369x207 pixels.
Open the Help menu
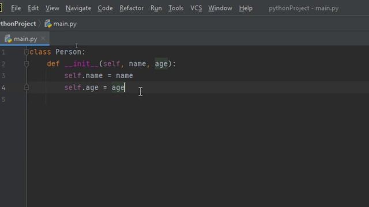coord(246,8)
